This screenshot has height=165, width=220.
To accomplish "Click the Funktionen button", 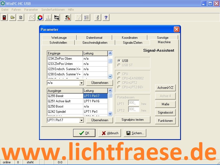I will pos(165,121).
